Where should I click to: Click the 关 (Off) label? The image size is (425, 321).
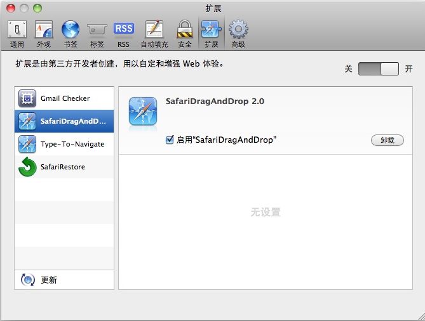click(x=348, y=69)
